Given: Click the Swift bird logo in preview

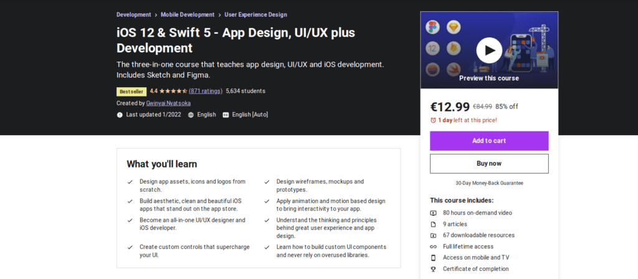Looking at the screenshot, I should tap(454, 70).
